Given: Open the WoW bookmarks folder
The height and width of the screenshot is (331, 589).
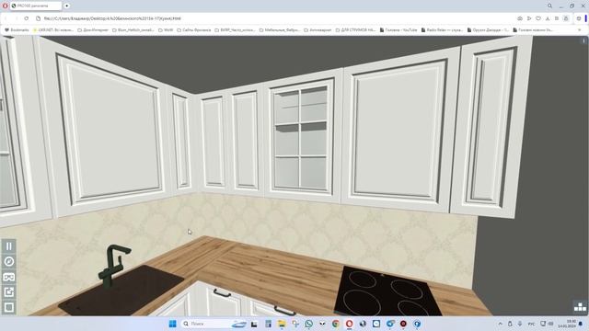Looking at the screenshot, I should 166,30.
